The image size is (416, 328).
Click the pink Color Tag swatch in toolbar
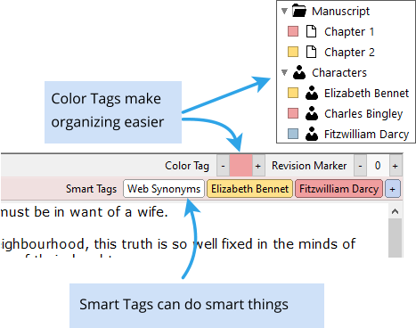(x=241, y=166)
